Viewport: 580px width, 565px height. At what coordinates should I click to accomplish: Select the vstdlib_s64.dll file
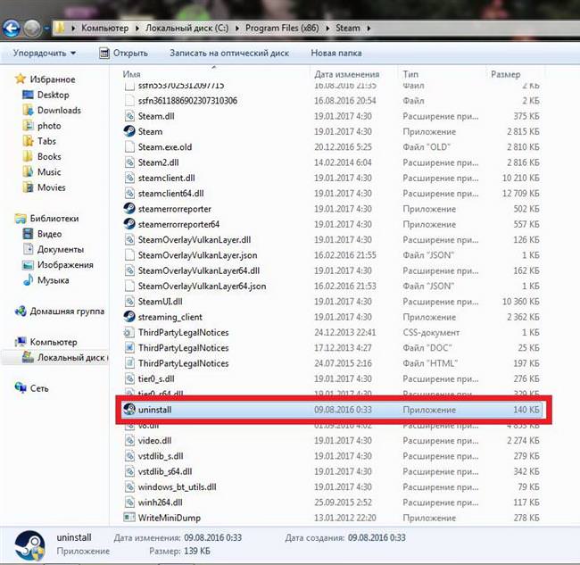[331, 471]
